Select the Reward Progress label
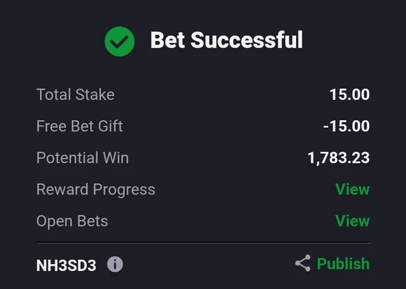This screenshot has width=406, height=289. (96, 189)
